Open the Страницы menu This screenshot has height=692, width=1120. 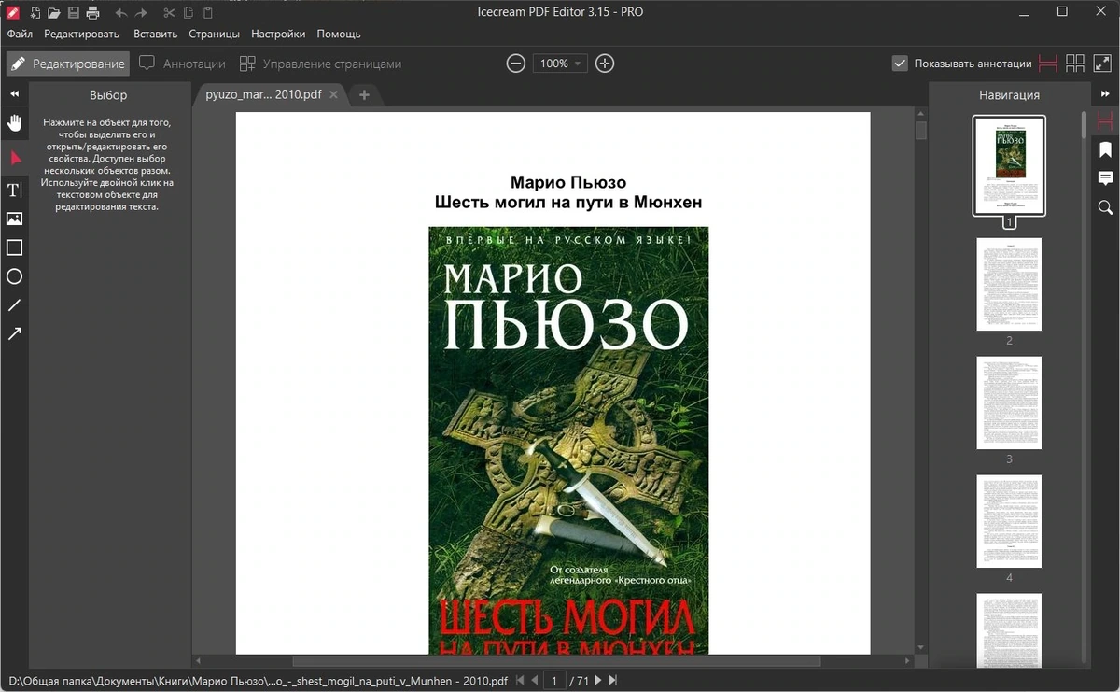pos(214,34)
